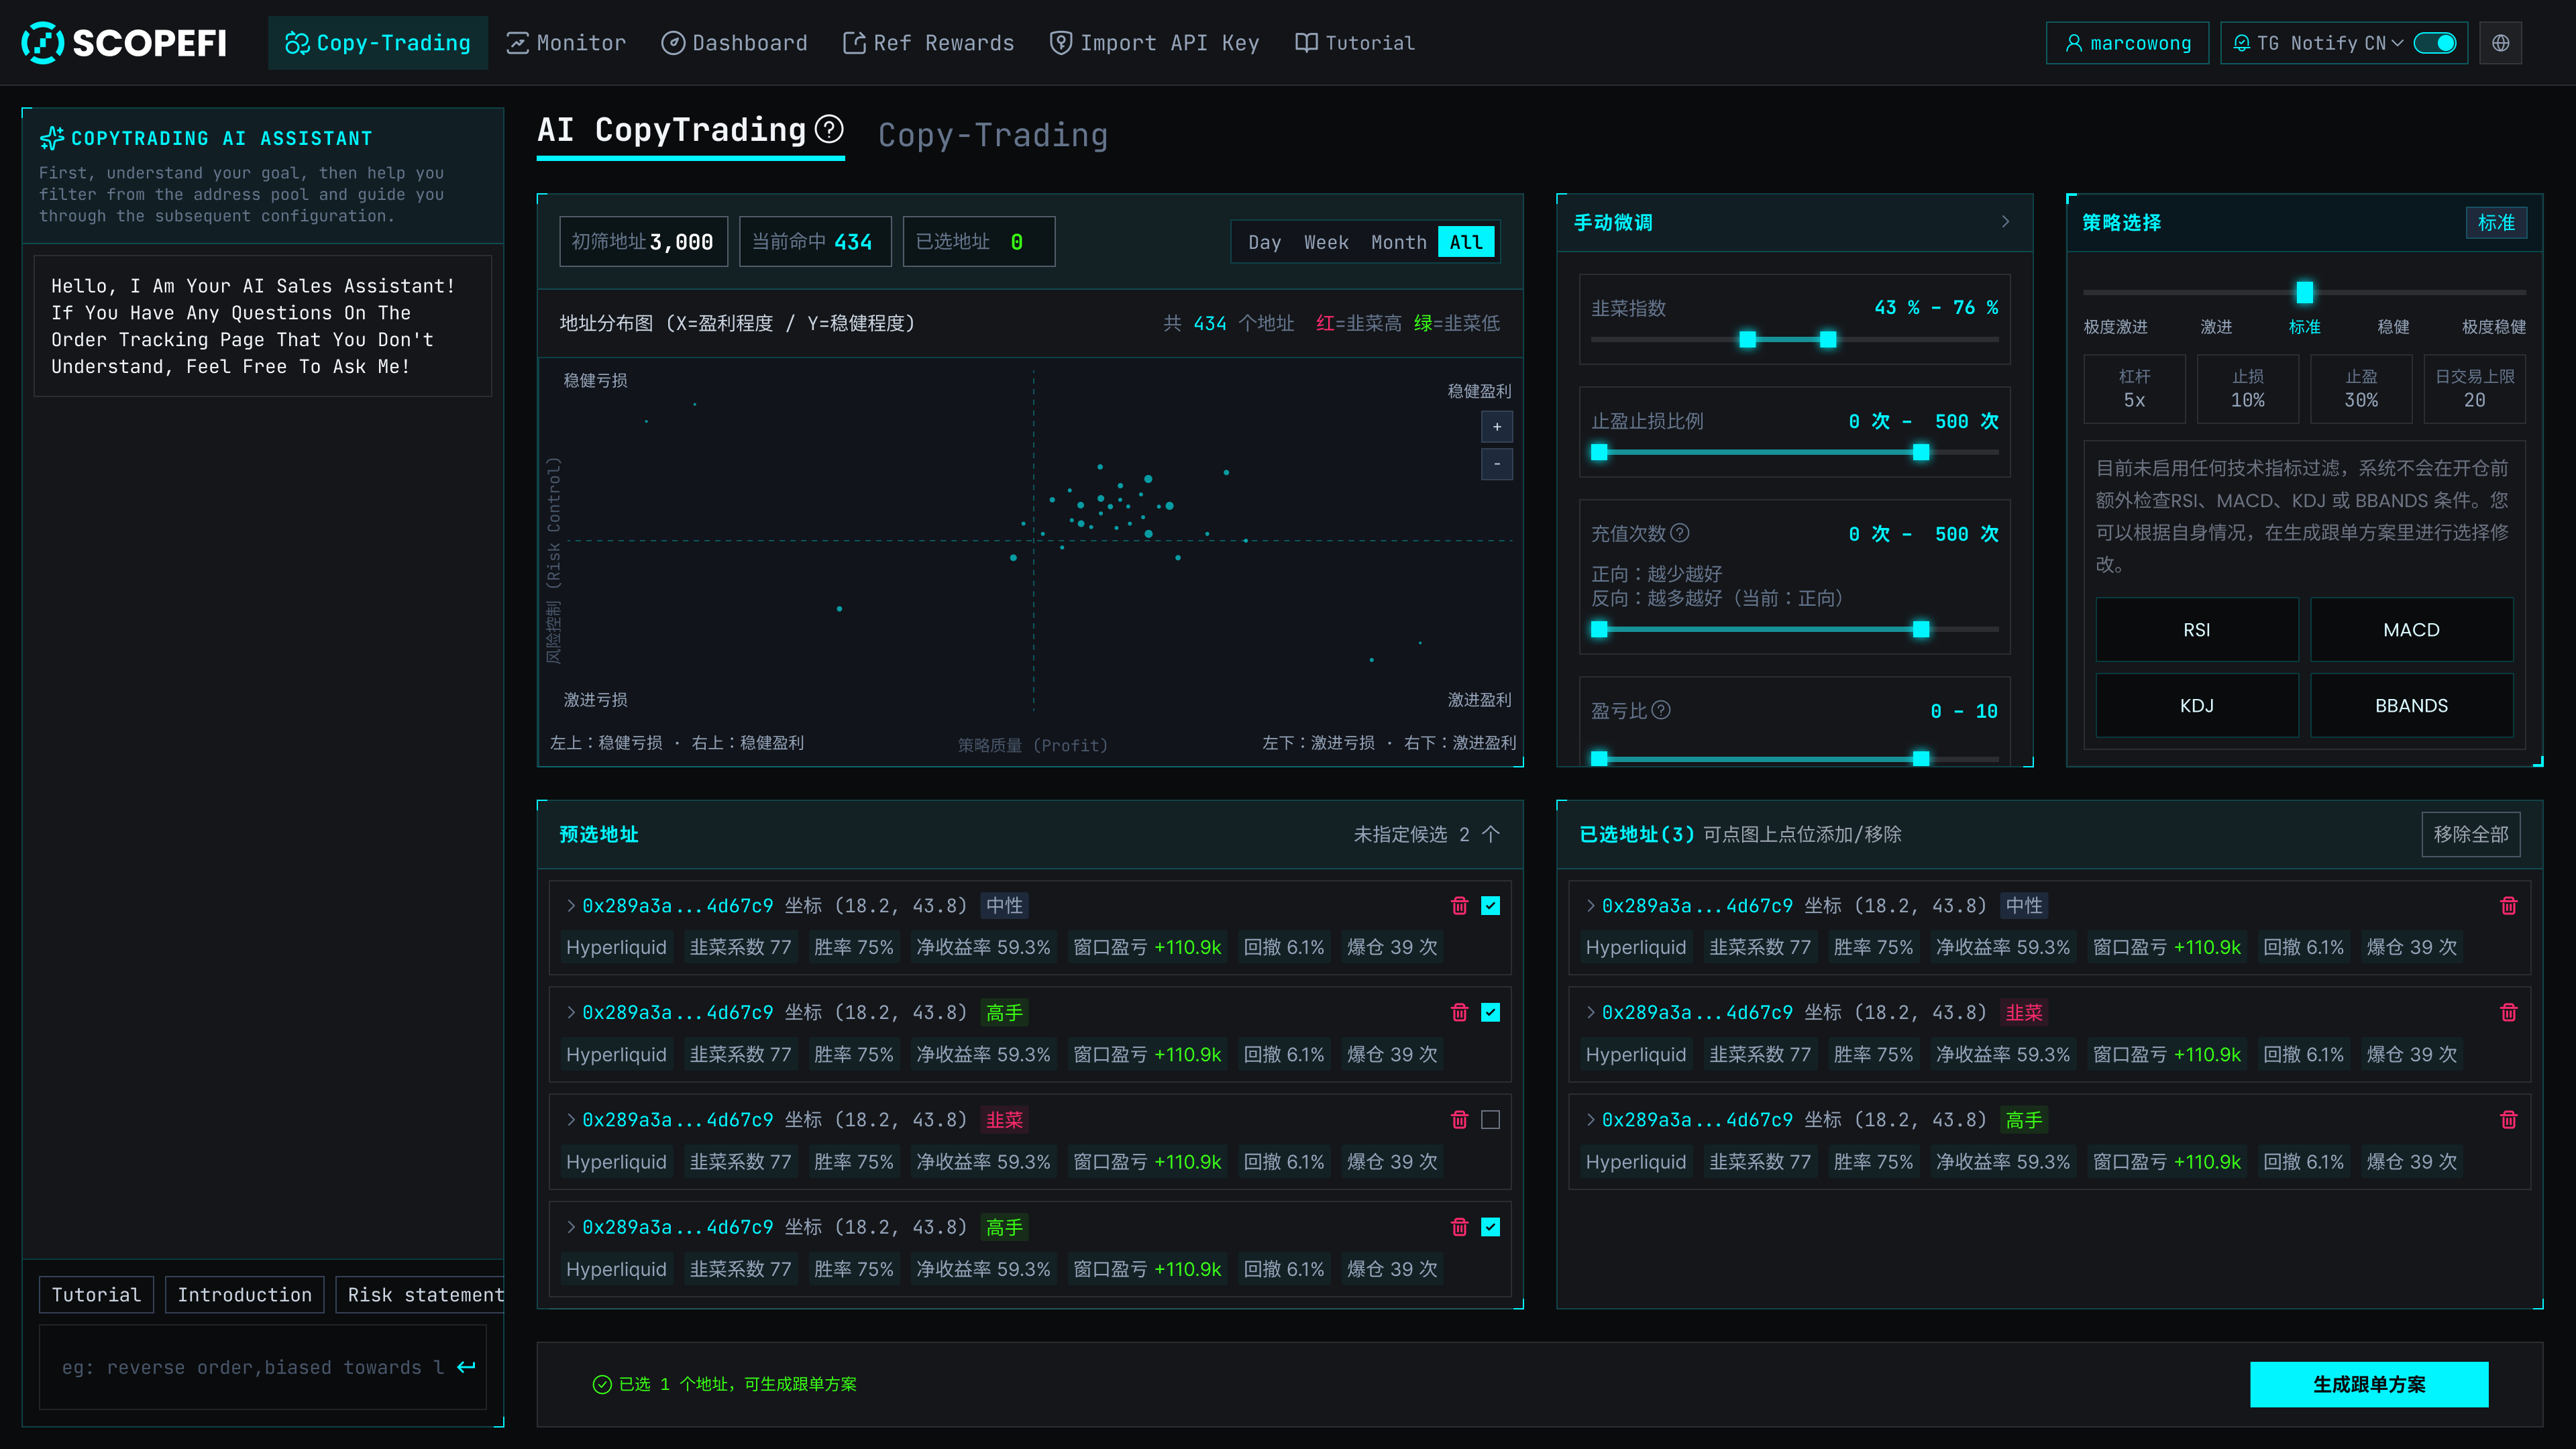The height and width of the screenshot is (1449, 2576).
Task: Zoom out the scatter chart with minus
Action: coord(1497,464)
